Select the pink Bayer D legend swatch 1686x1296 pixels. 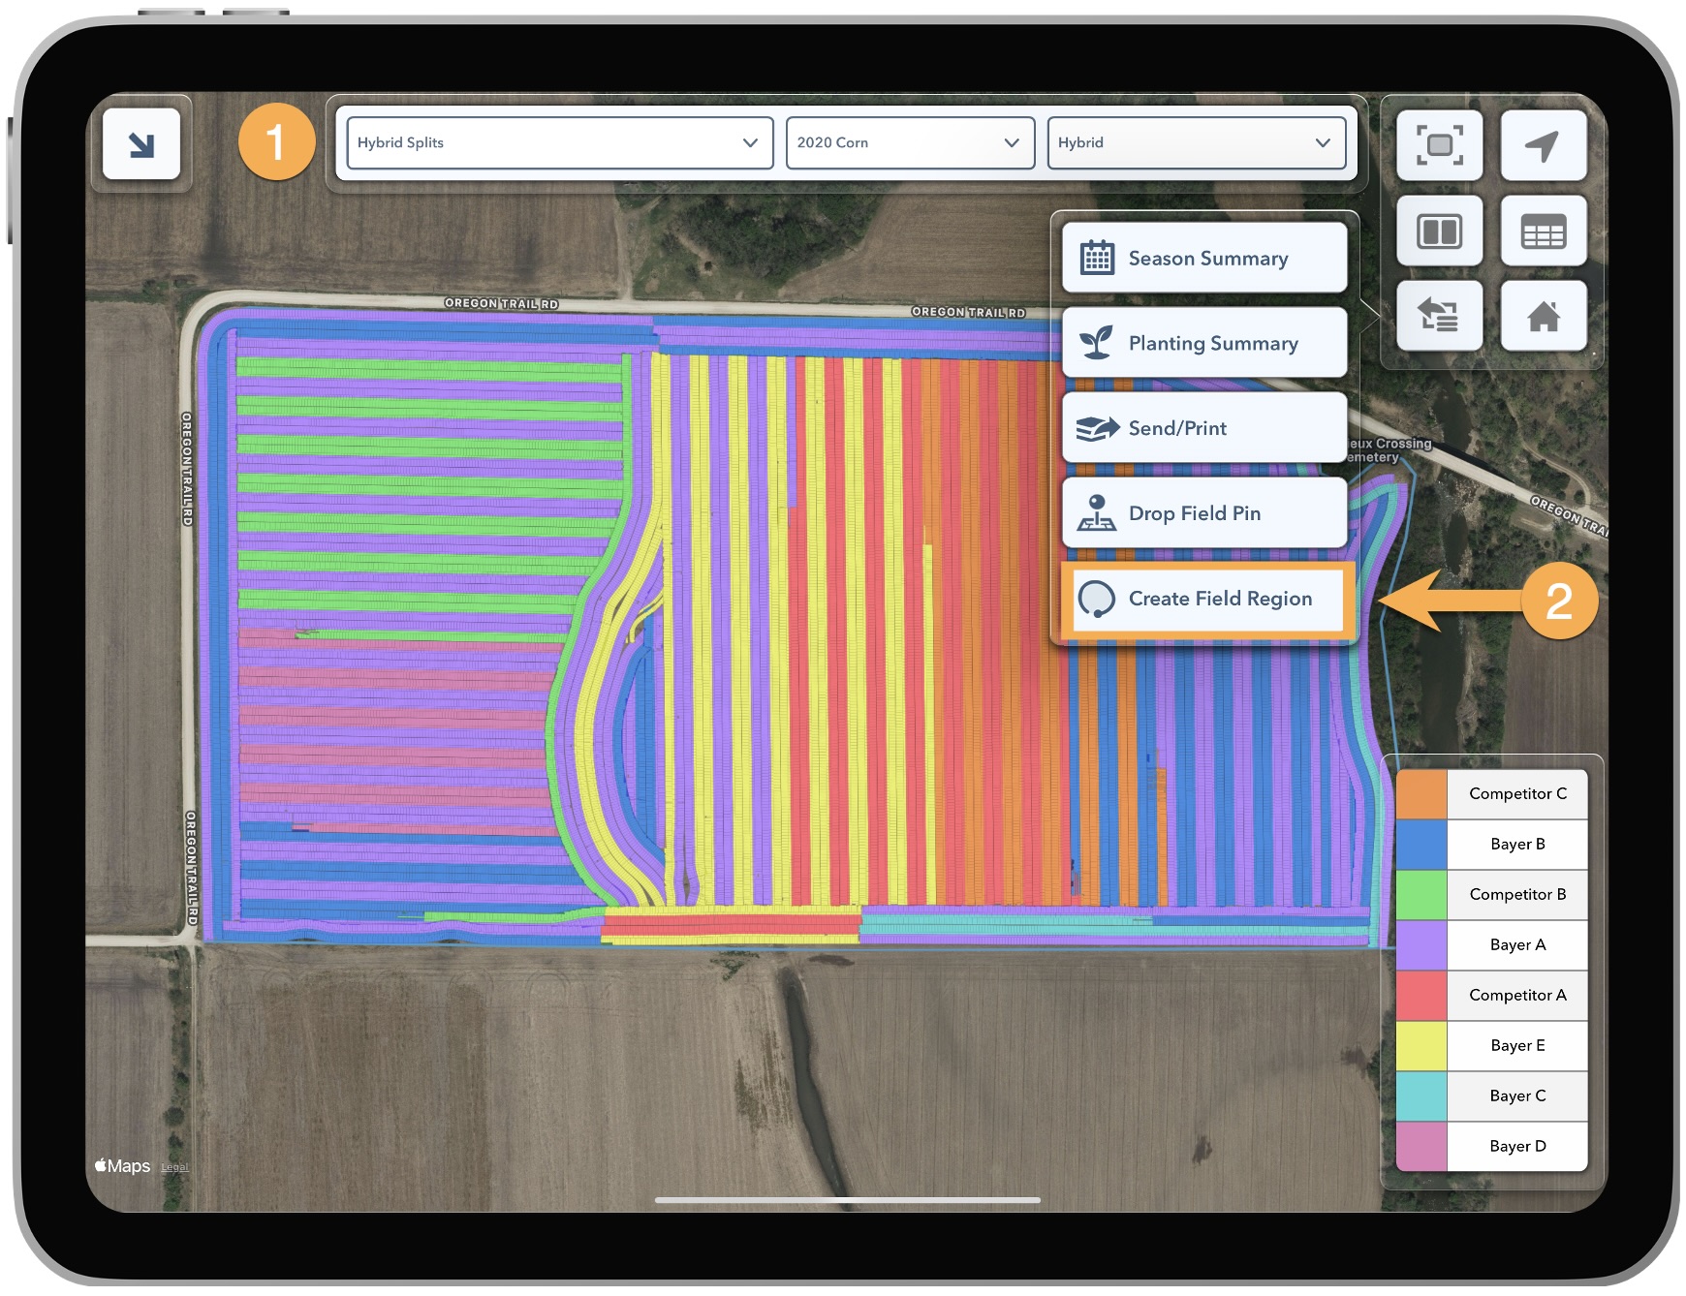1421,1147
